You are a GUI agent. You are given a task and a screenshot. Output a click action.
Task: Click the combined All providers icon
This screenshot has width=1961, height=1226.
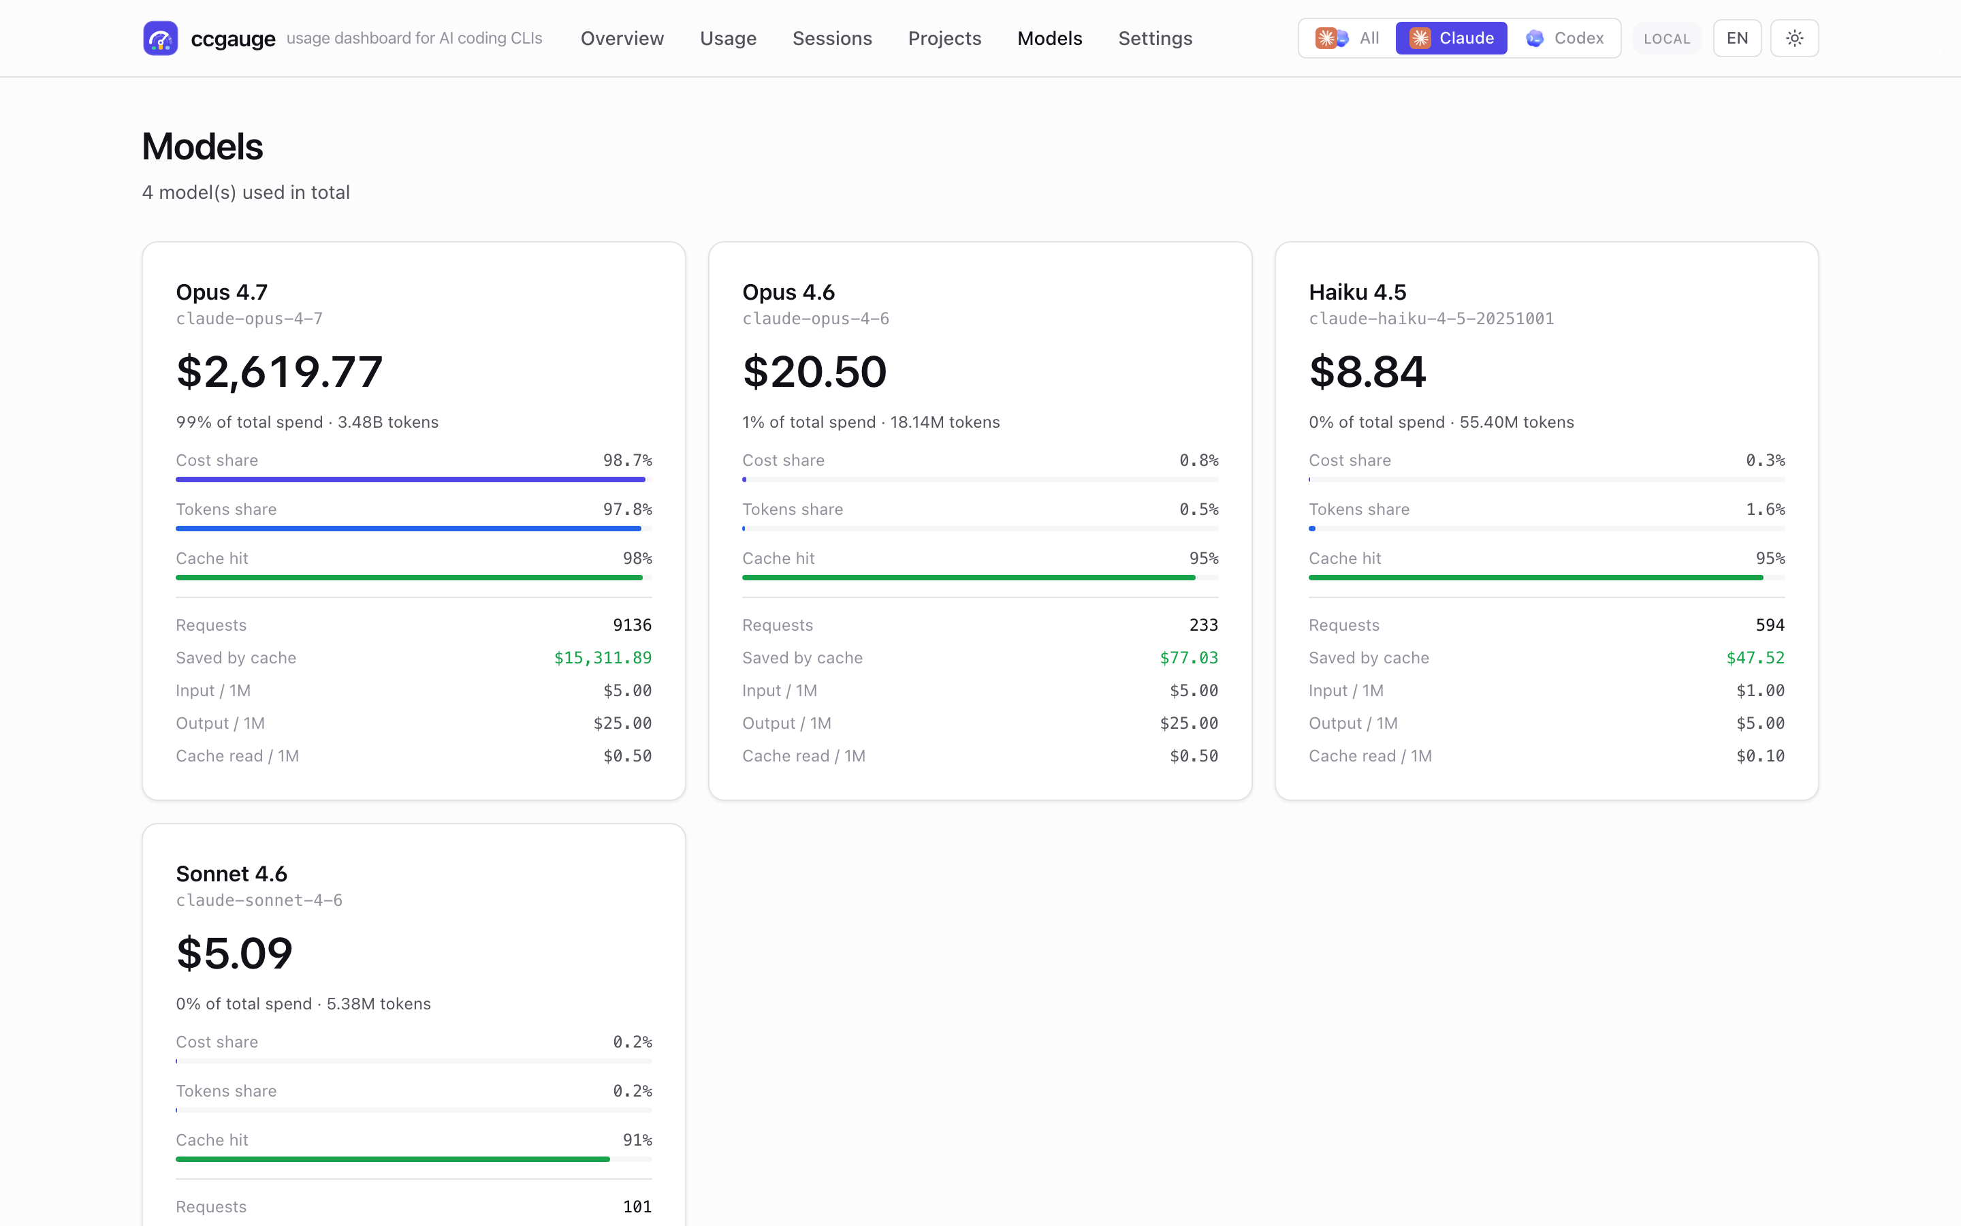coord(1331,38)
